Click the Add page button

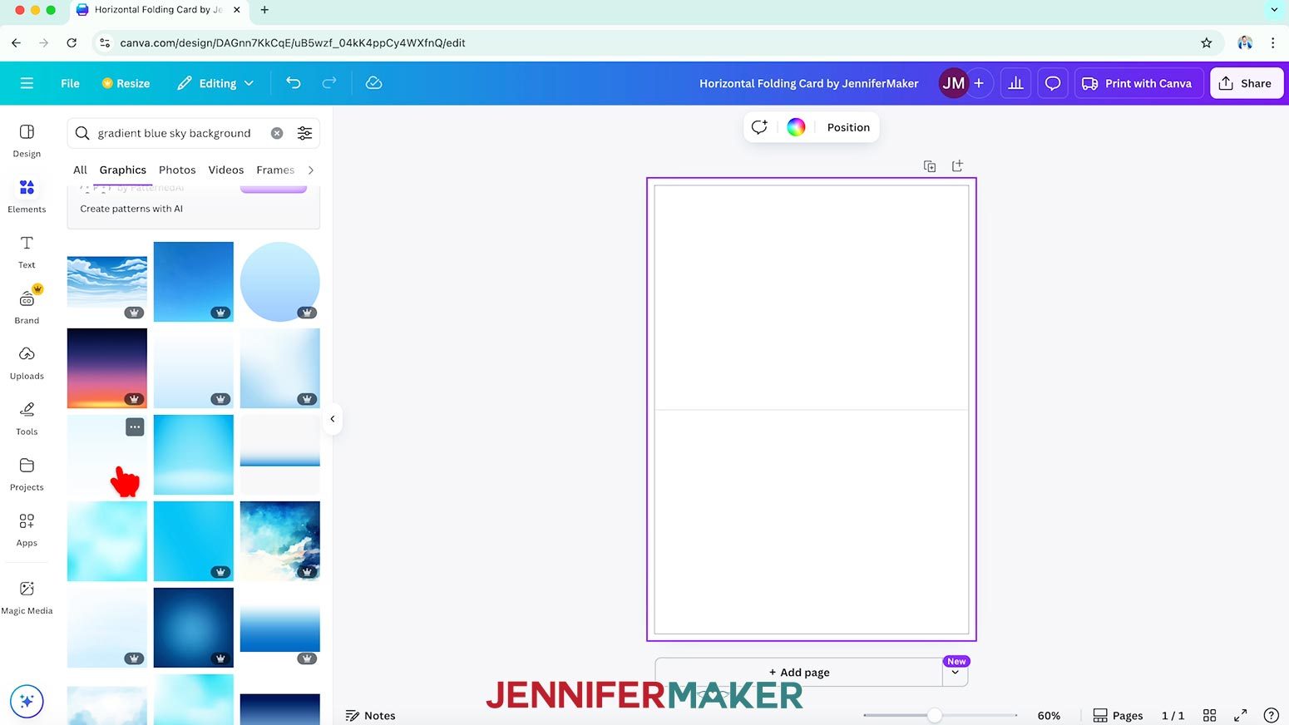[799, 673]
